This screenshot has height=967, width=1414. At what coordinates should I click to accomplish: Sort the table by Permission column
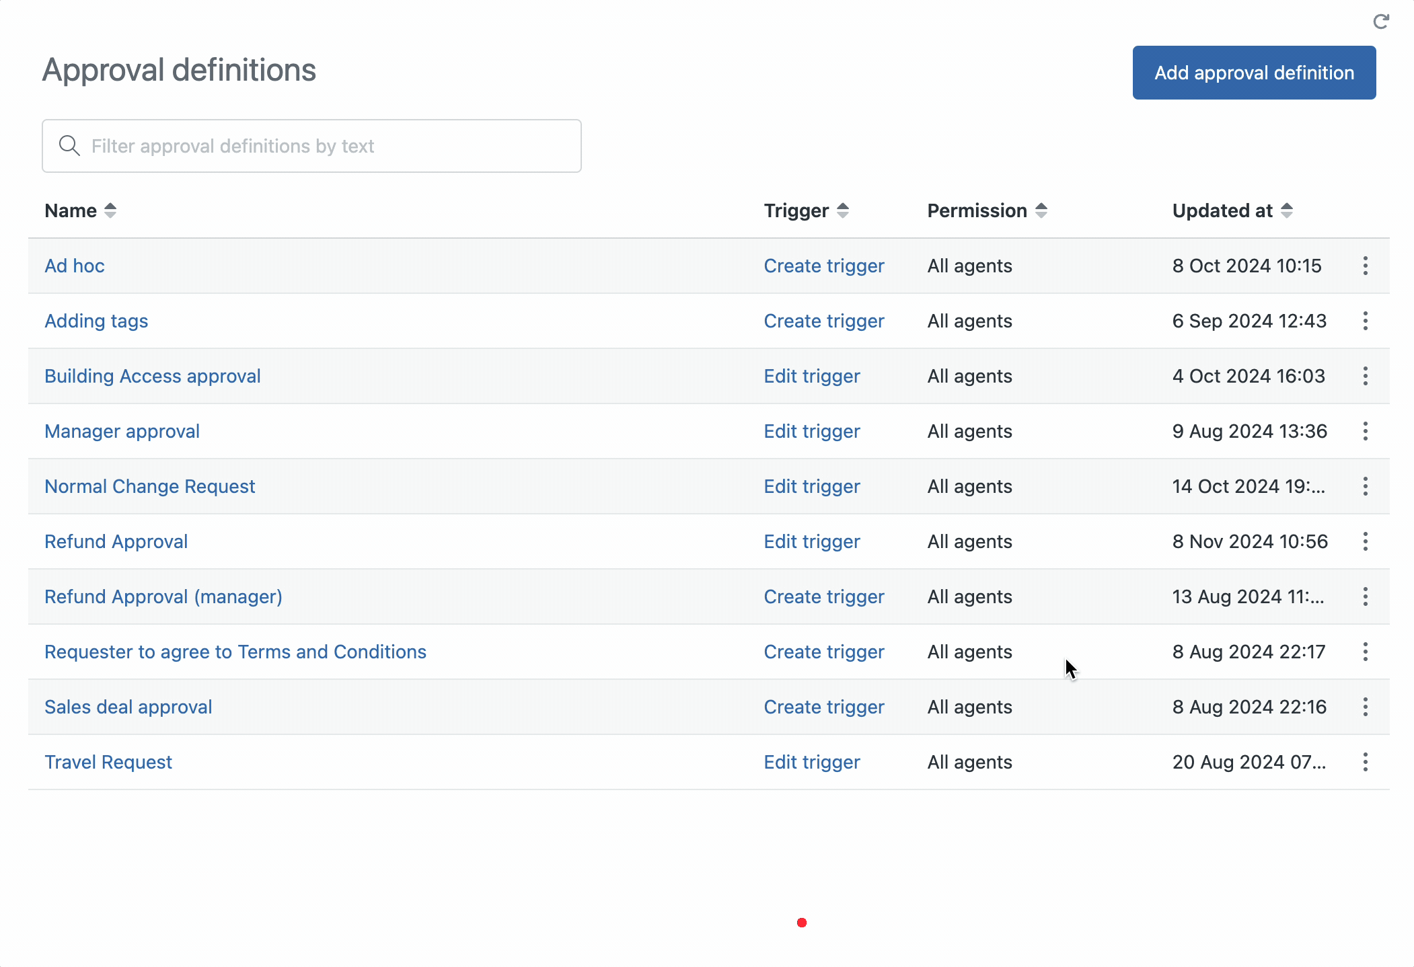coord(987,210)
